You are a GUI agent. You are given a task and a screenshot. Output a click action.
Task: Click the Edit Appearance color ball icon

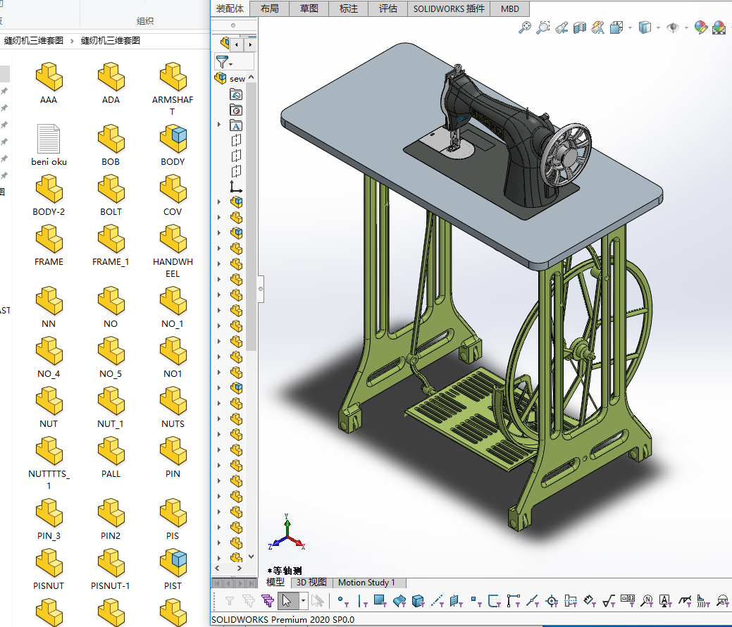pos(700,27)
